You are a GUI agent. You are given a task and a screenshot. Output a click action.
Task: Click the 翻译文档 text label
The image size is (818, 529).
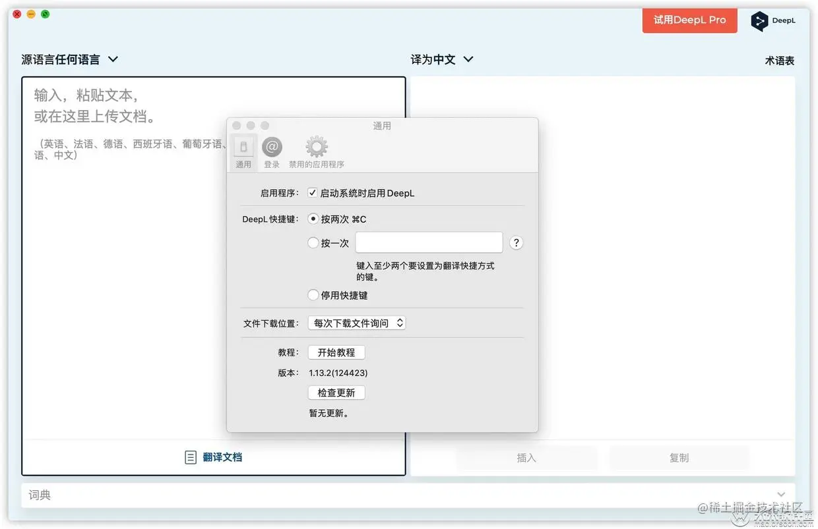(x=222, y=457)
